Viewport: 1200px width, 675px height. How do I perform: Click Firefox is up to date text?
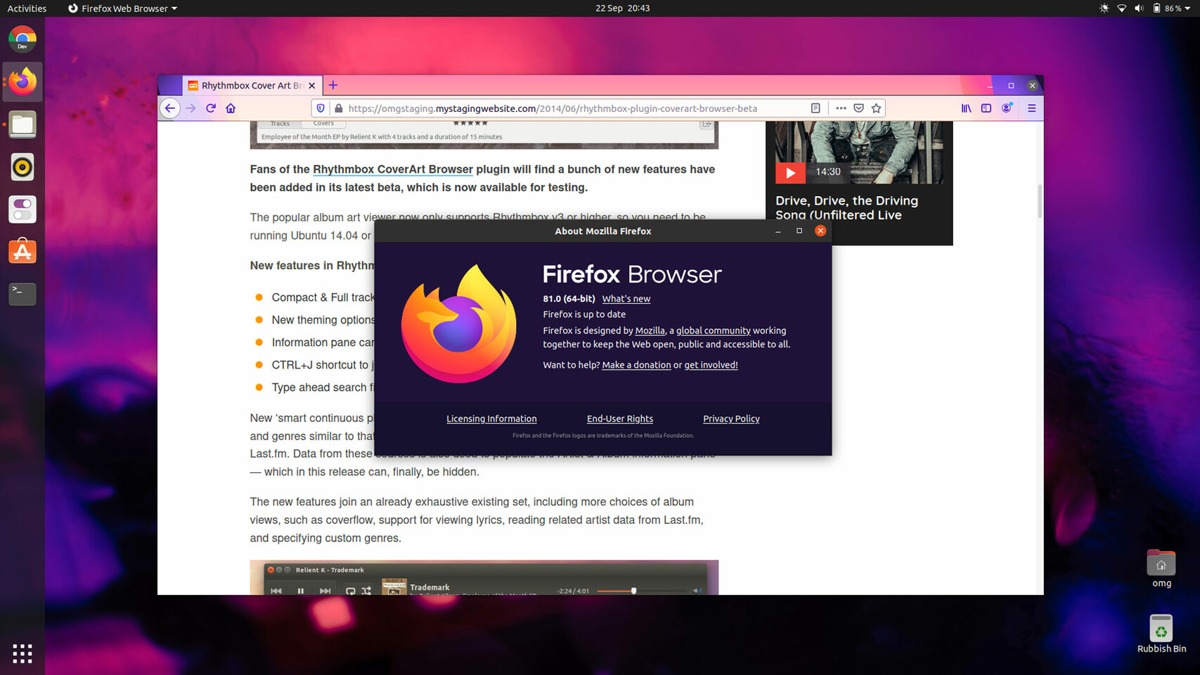pos(584,314)
